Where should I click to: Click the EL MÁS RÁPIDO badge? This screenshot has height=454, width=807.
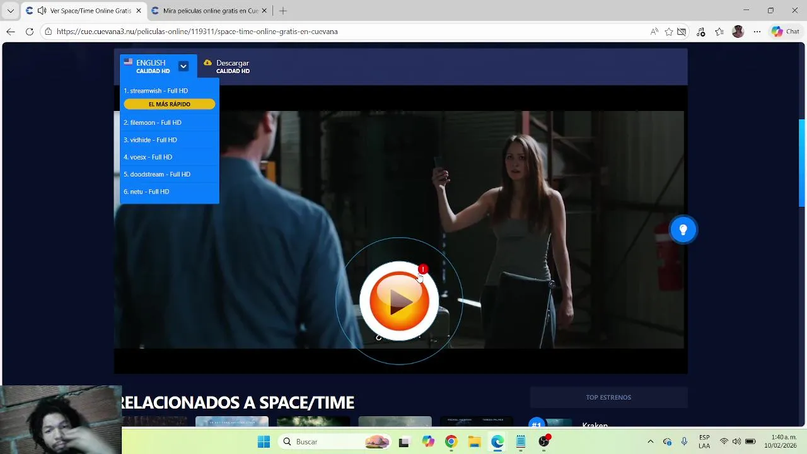[170, 104]
